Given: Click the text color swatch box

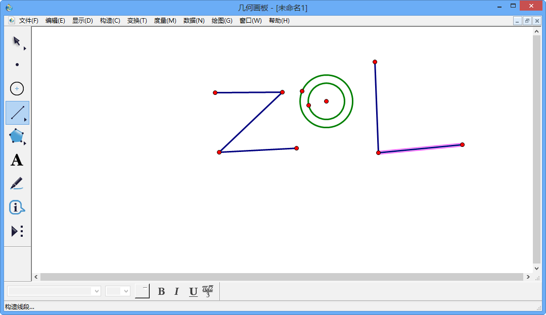Looking at the screenshot, I should coord(142,291).
